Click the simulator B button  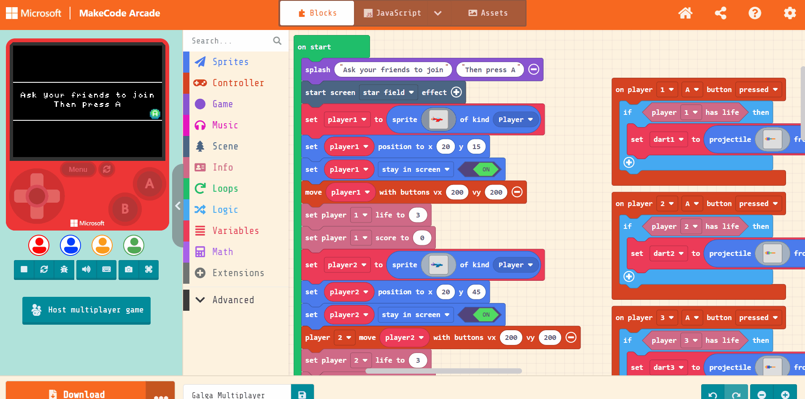coord(125,209)
